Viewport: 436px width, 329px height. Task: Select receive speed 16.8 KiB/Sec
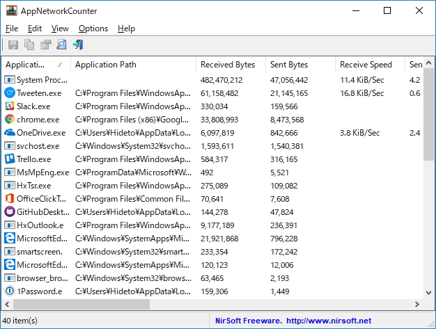tap(361, 93)
